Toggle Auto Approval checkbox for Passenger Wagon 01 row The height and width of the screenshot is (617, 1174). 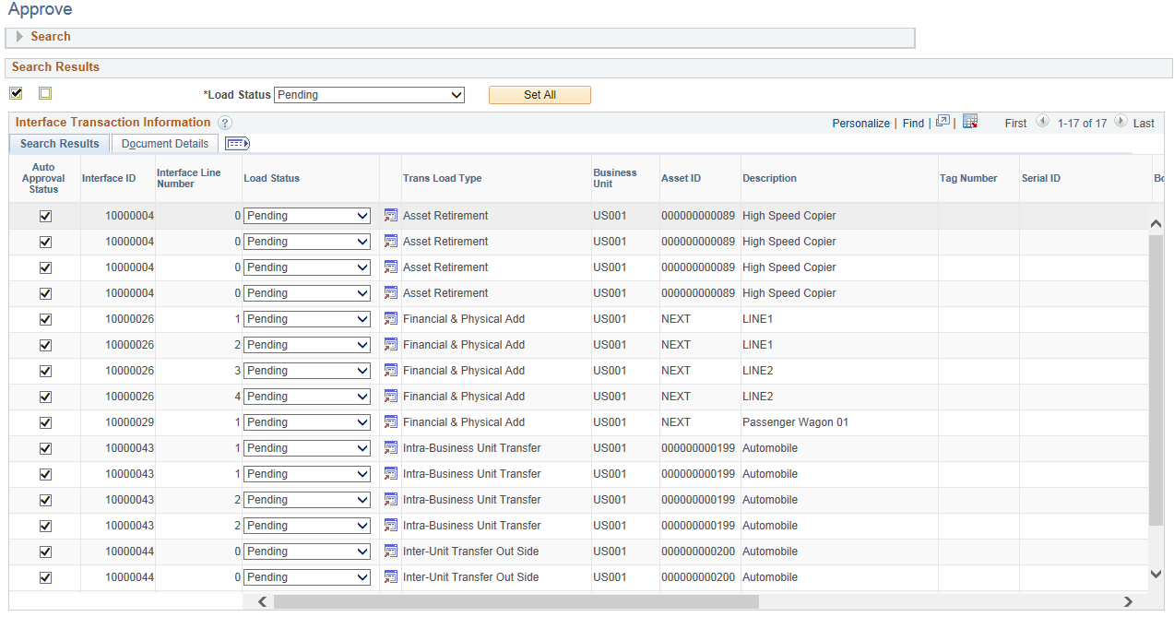tap(45, 422)
